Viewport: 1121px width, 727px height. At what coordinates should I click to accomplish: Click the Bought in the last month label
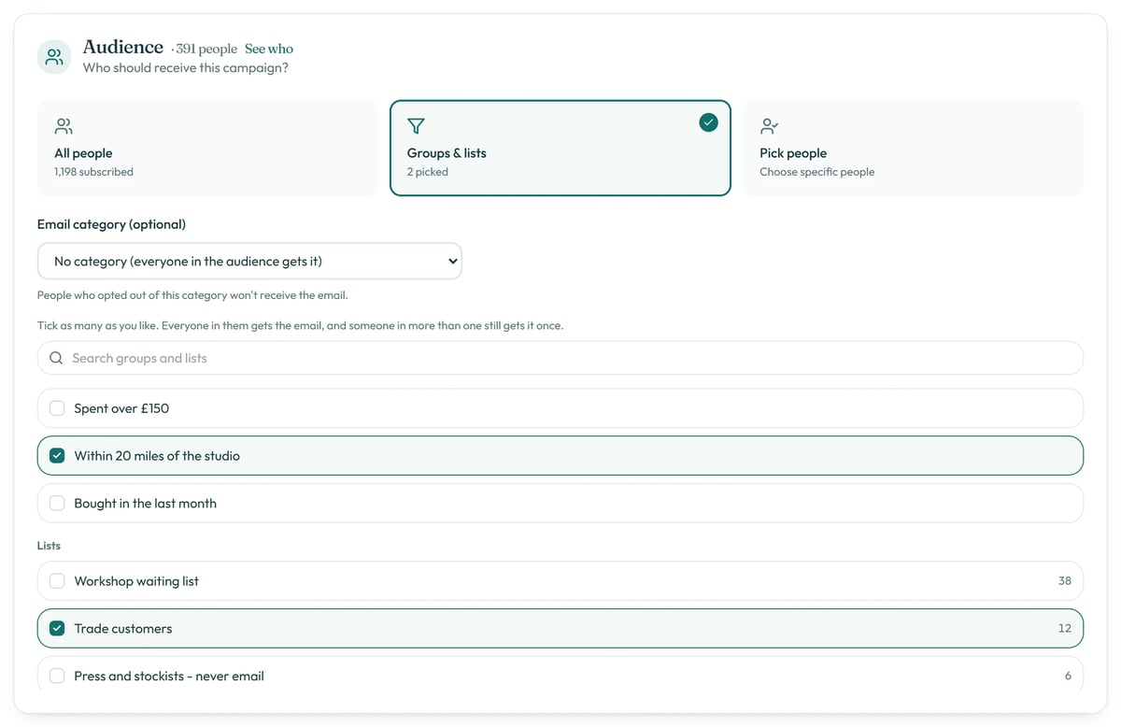pyautogui.click(x=146, y=504)
